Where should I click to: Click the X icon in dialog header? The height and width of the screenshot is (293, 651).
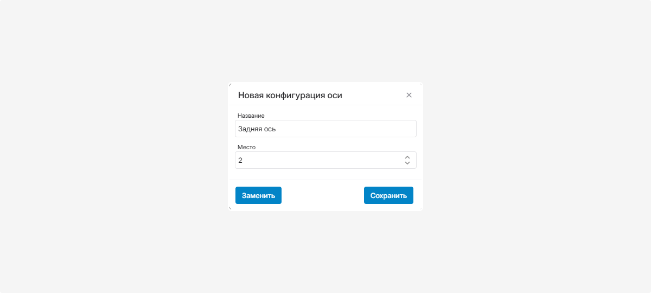(409, 95)
